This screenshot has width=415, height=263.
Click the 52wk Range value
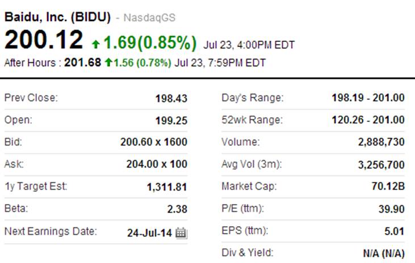point(368,120)
